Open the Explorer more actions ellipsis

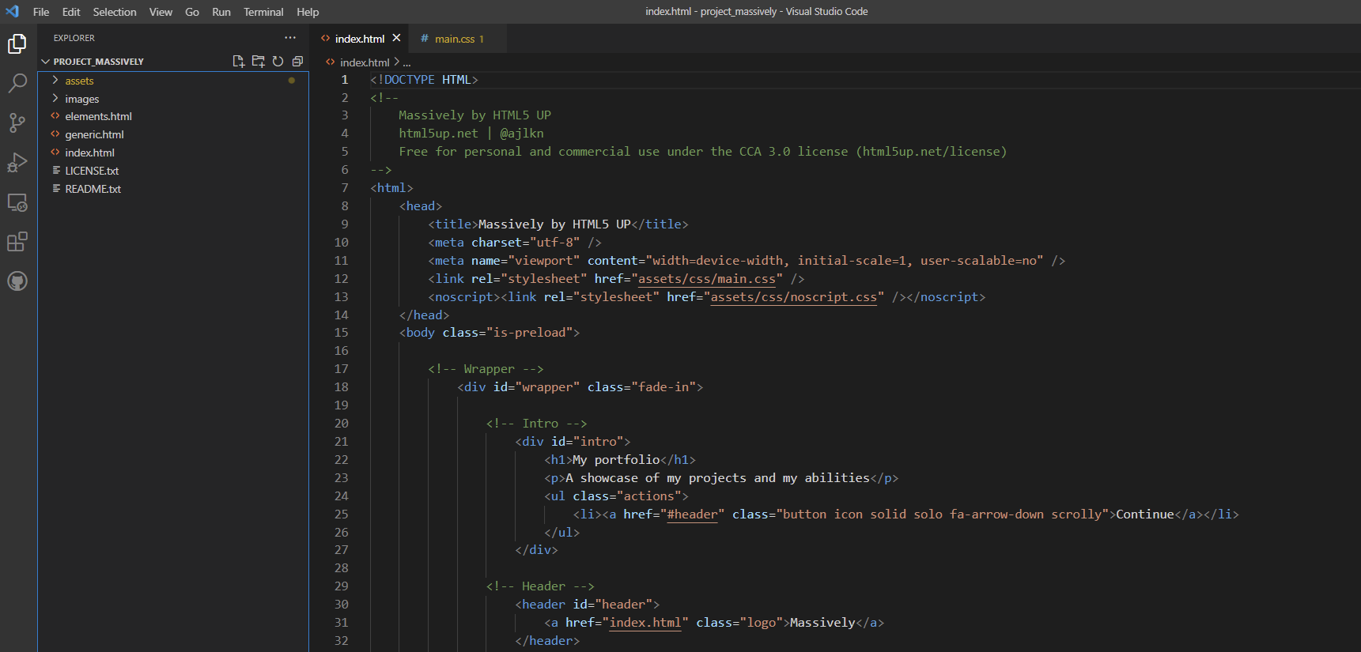coord(290,38)
